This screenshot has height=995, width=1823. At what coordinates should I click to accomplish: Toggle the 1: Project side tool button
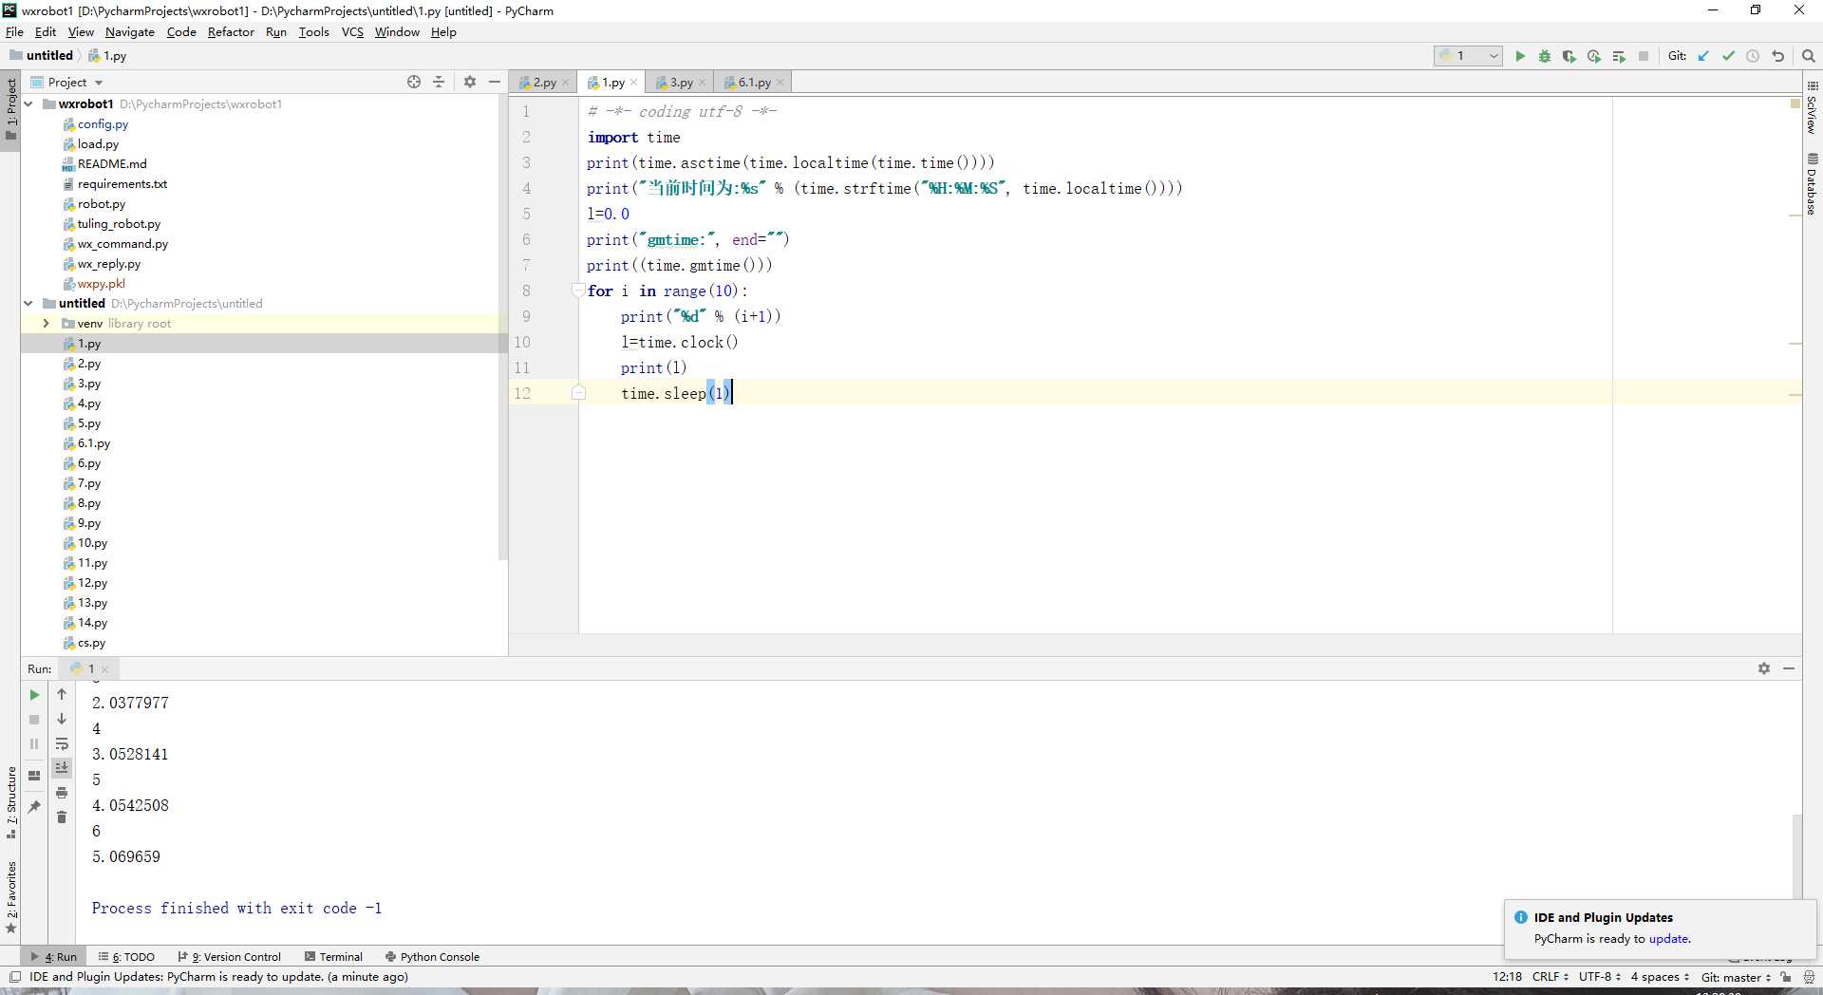[x=10, y=108]
